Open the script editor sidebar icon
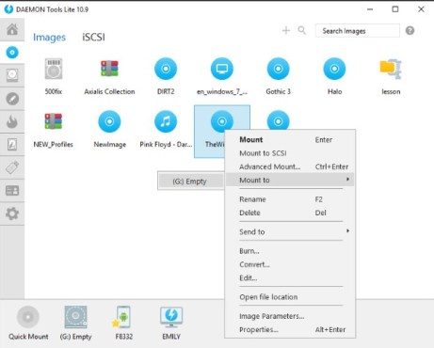The image size is (434, 348). point(12,145)
